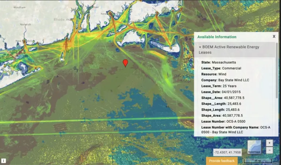
Task: Select the 'Shape_Length: 25,483.6' row
Action: pos(220,110)
